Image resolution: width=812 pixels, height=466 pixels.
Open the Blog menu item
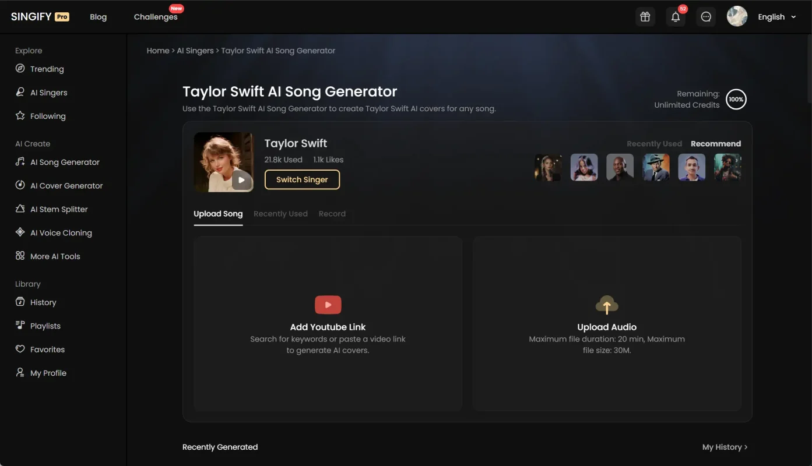tap(98, 17)
